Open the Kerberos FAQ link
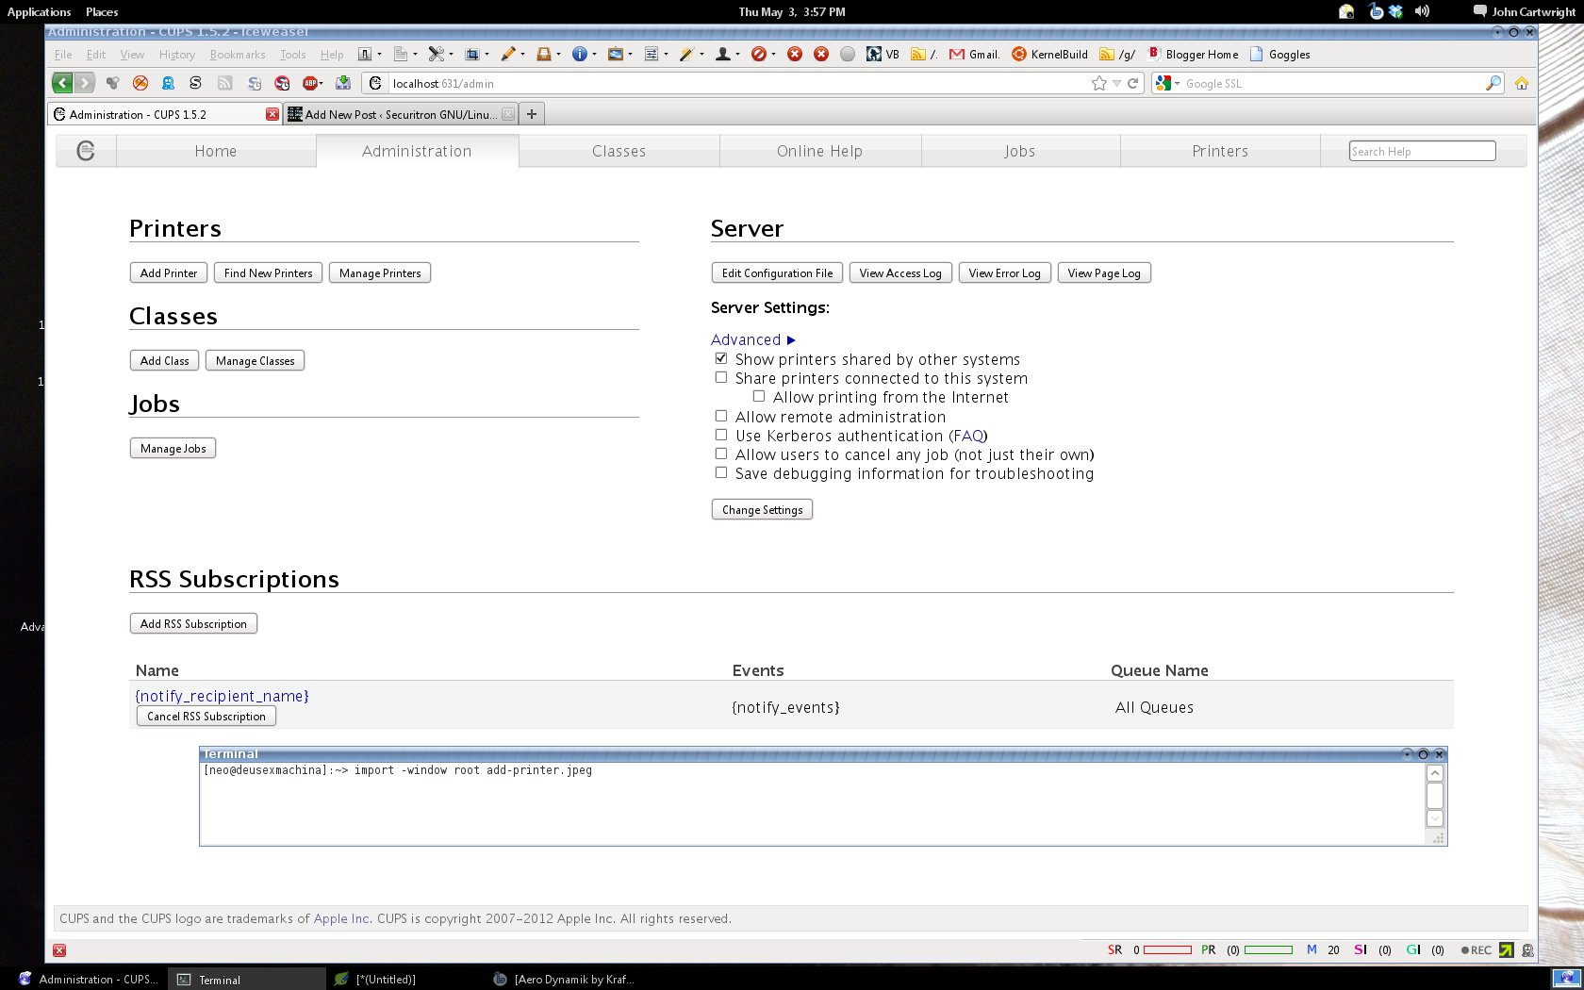 tap(967, 436)
